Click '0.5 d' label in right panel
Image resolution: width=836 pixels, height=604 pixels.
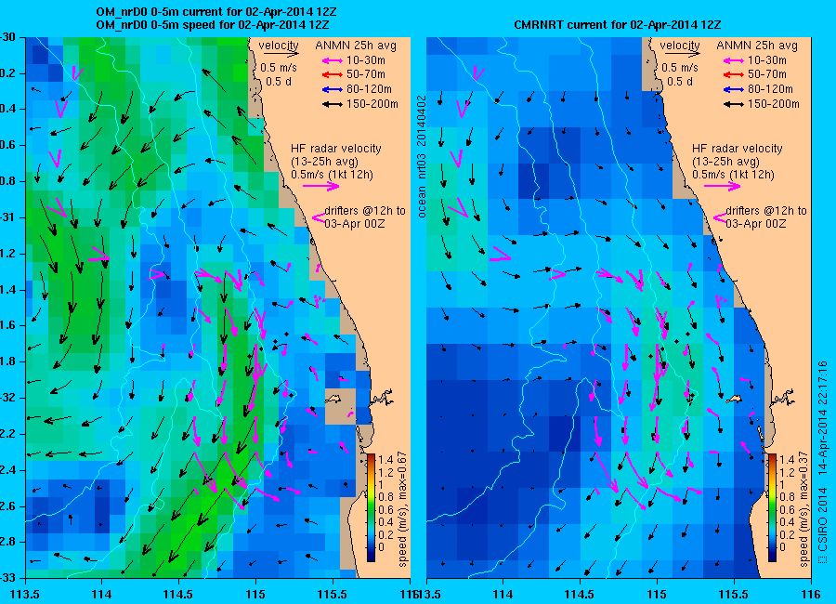point(680,82)
